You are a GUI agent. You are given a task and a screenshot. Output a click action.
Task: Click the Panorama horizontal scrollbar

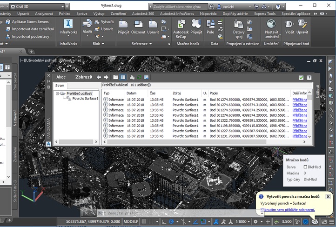click(187, 142)
